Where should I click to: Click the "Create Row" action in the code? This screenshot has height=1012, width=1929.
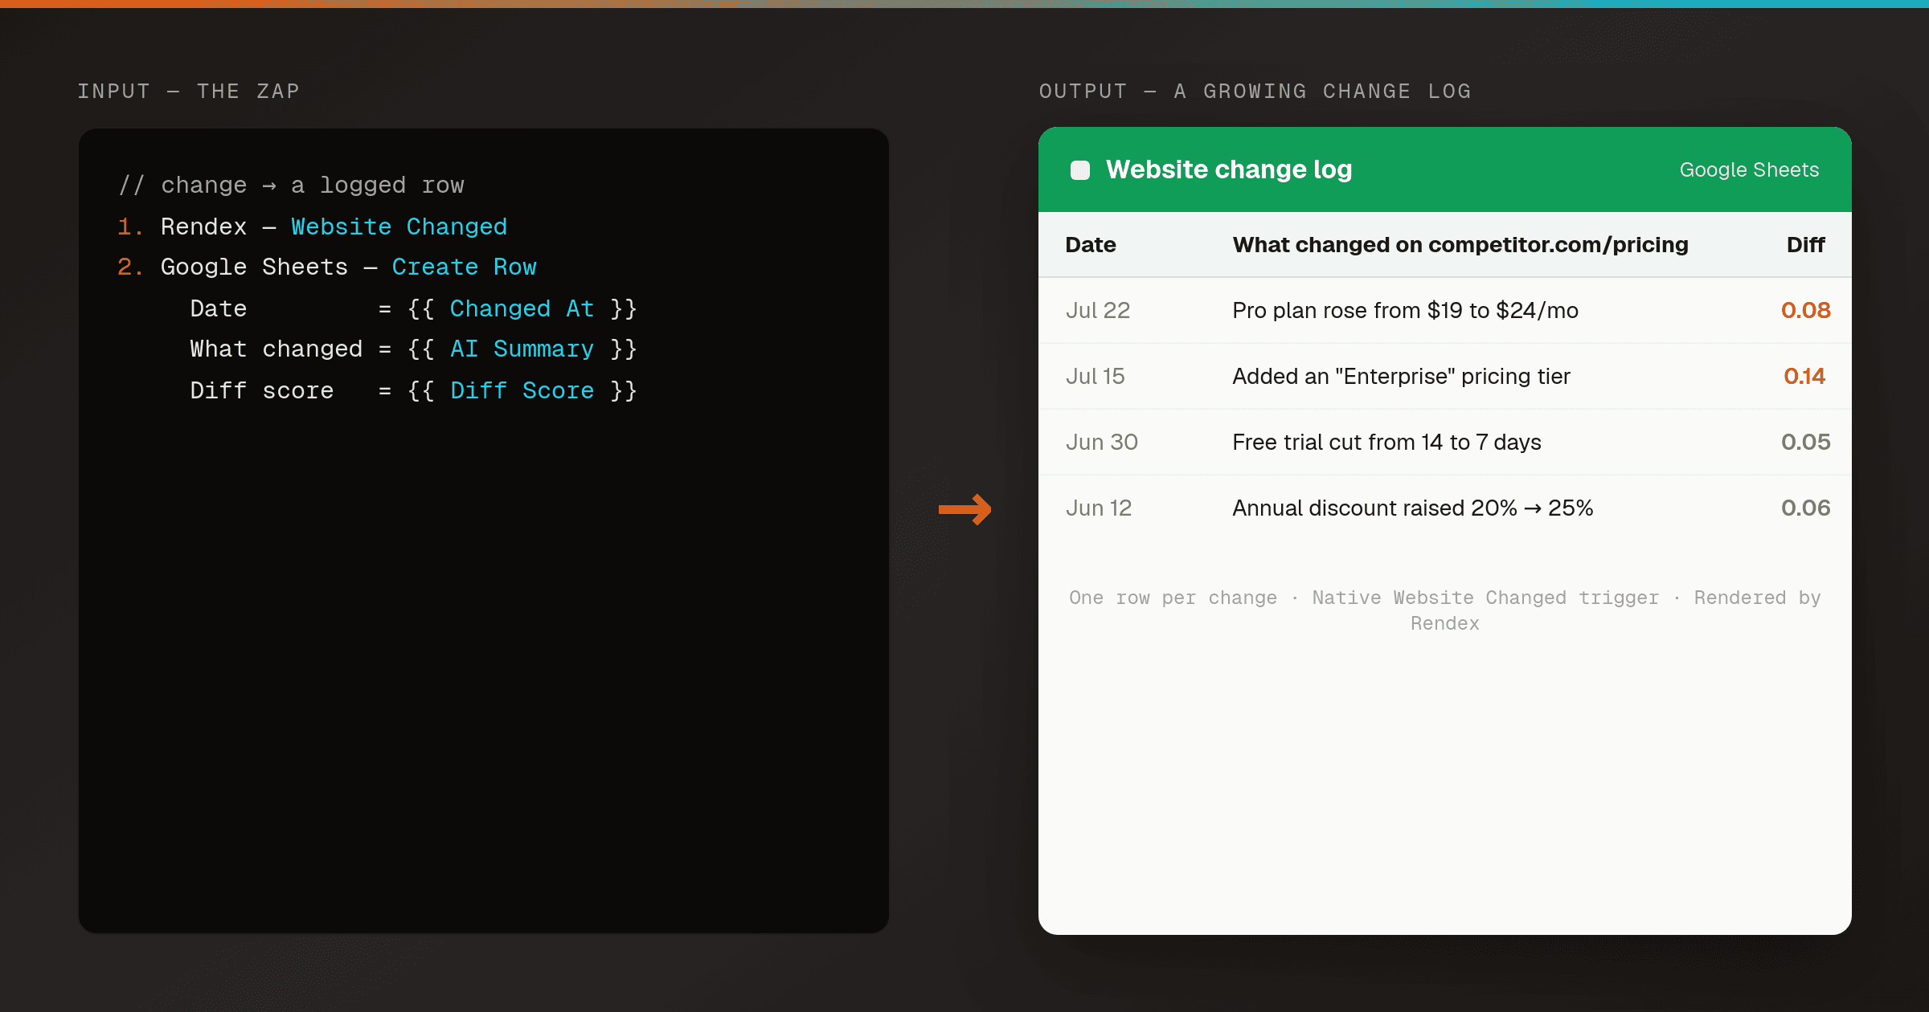click(464, 267)
